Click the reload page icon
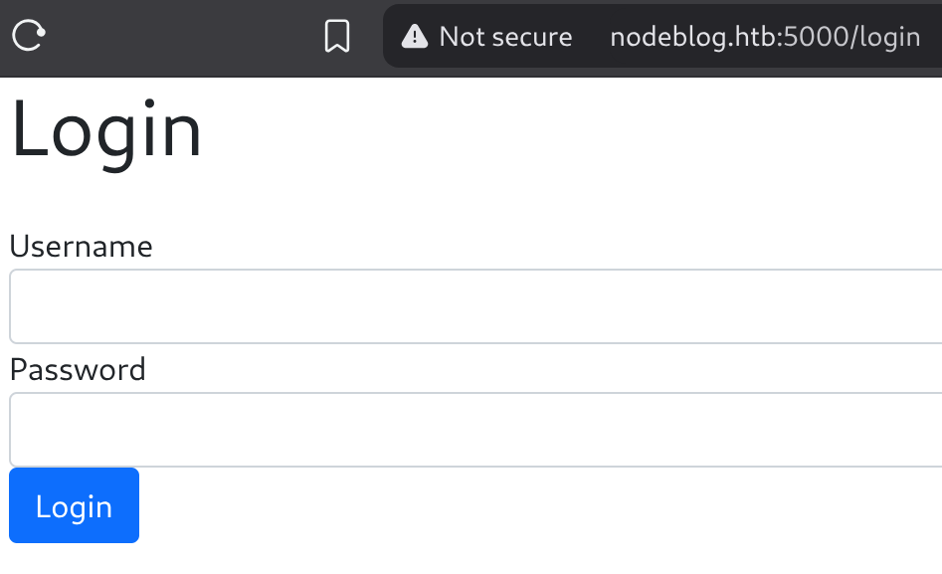This screenshot has height=574, width=942. (x=29, y=36)
